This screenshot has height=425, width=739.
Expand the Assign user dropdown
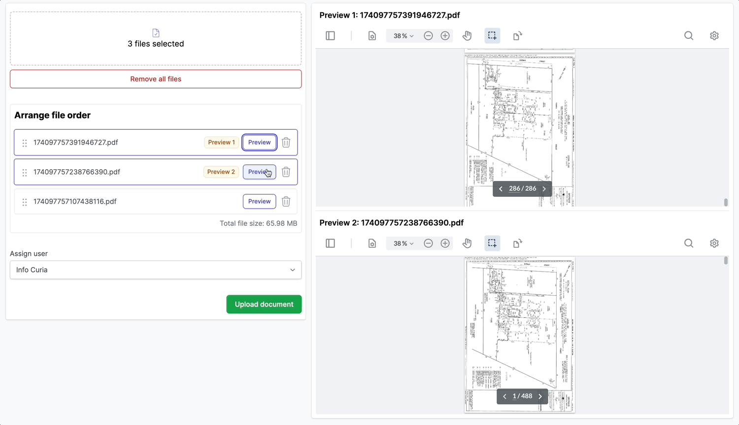pos(156,270)
